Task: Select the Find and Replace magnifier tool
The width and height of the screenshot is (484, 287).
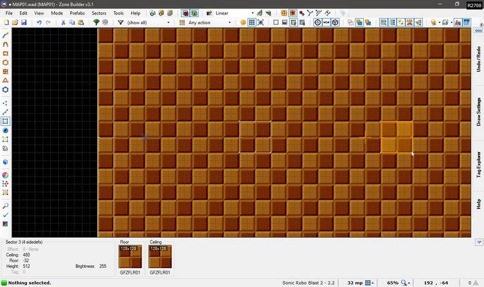Action: (x=5, y=205)
